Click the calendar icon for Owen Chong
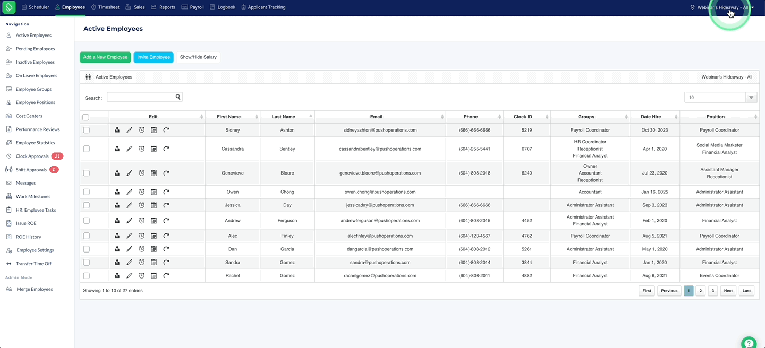The image size is (765, 348). (x=154, y=192)
